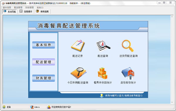
Task: Select the 使用指南 toolbar label
Action: (45, 11)
